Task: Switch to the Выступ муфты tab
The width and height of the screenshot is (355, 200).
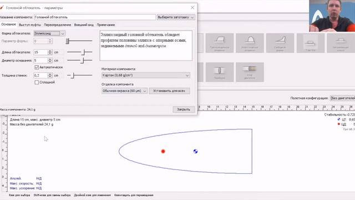Action: point(29,24)
